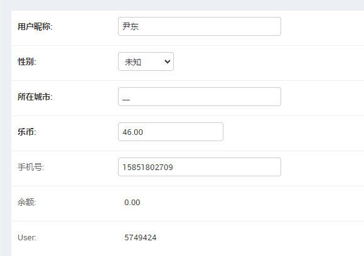Click the 用户昵称 input containing 尹东

(x=200, y=26)
